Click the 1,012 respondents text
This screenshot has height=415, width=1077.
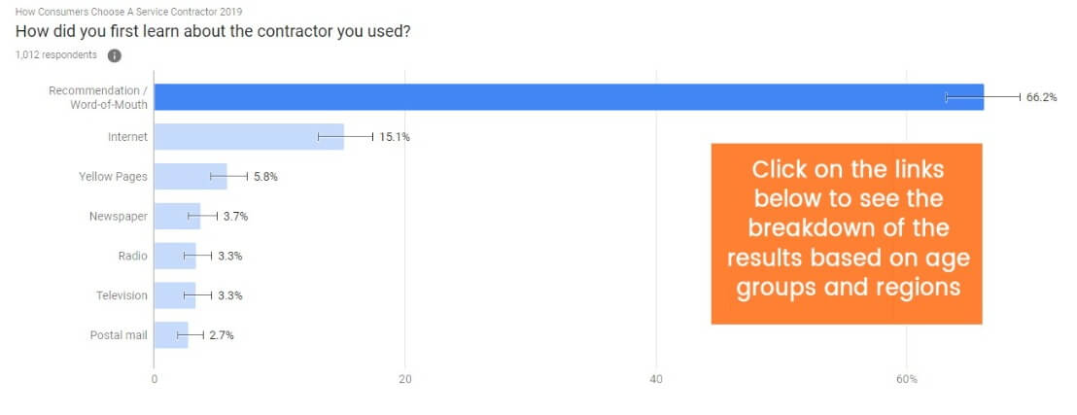point(55,55)
